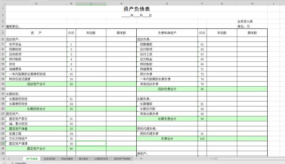
Task: Open the 业务活动表 sheet tab
Action: click(x=49, y=159)
